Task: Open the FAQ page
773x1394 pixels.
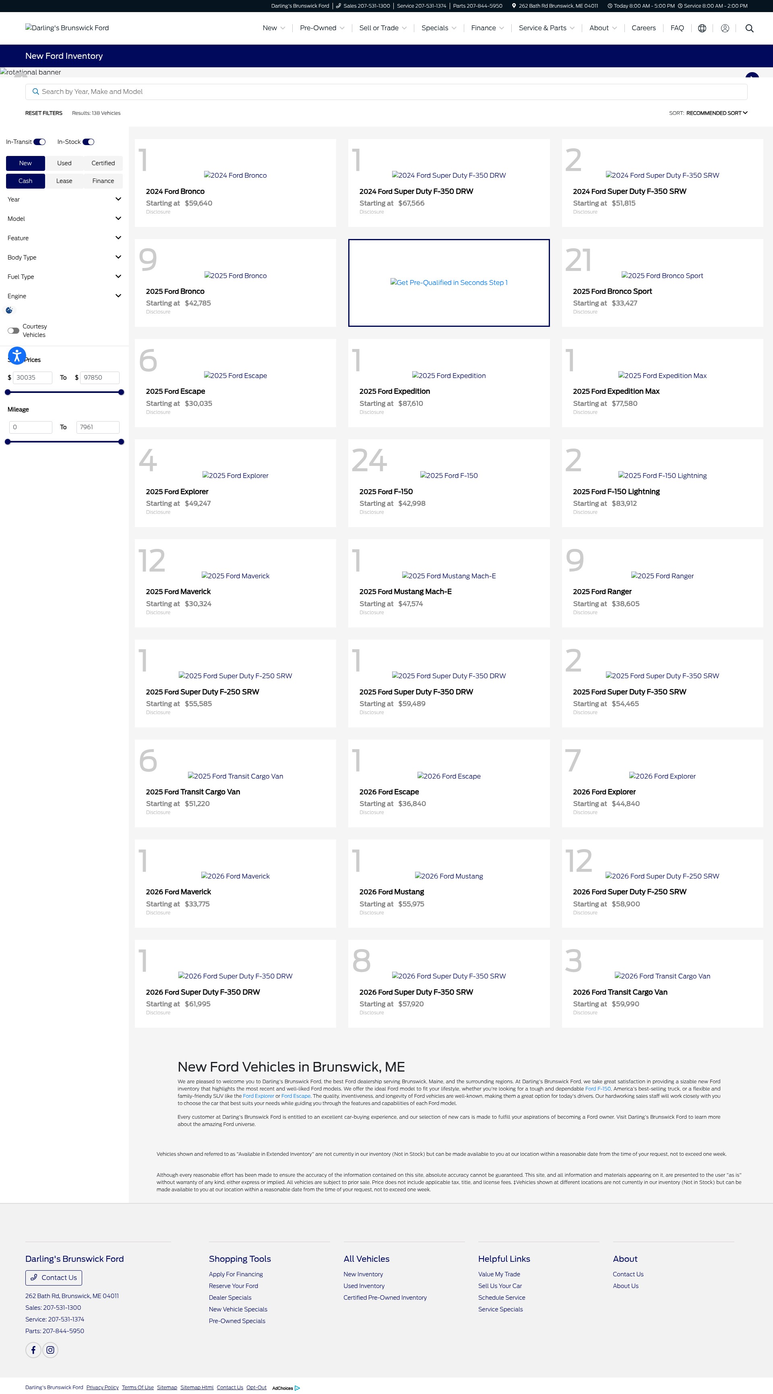Action: tap(677, 28)
